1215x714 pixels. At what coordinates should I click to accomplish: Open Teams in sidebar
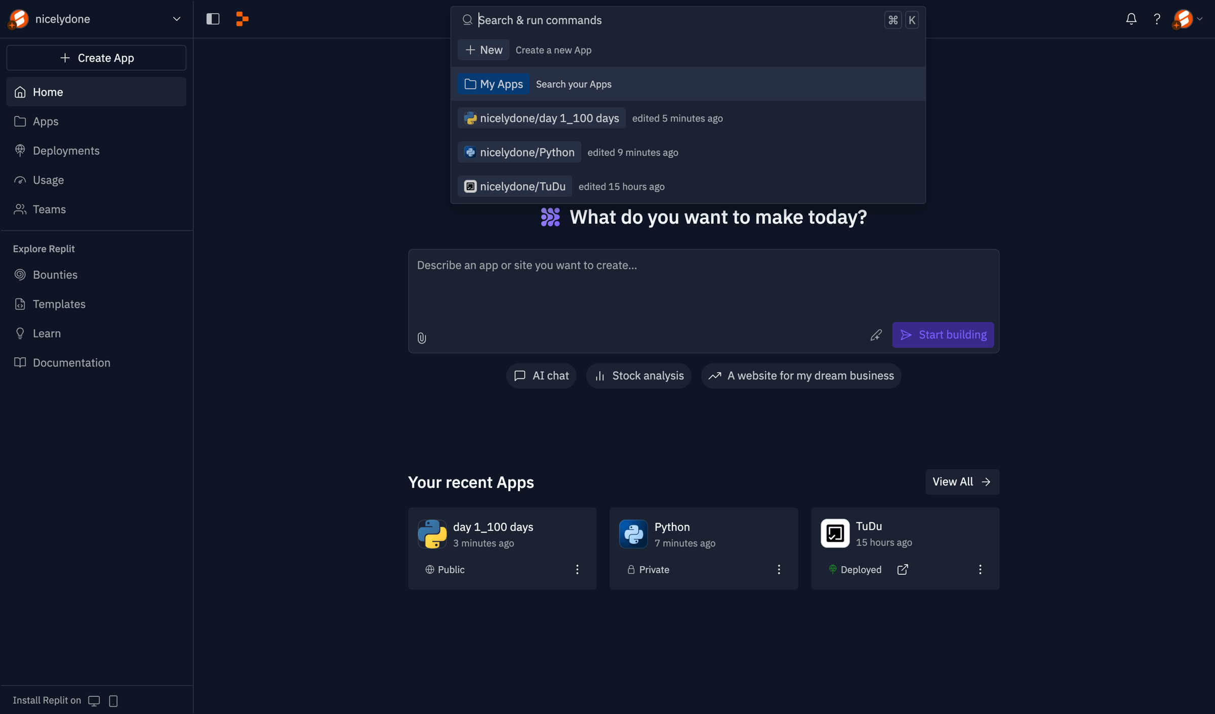pos(96,209)
